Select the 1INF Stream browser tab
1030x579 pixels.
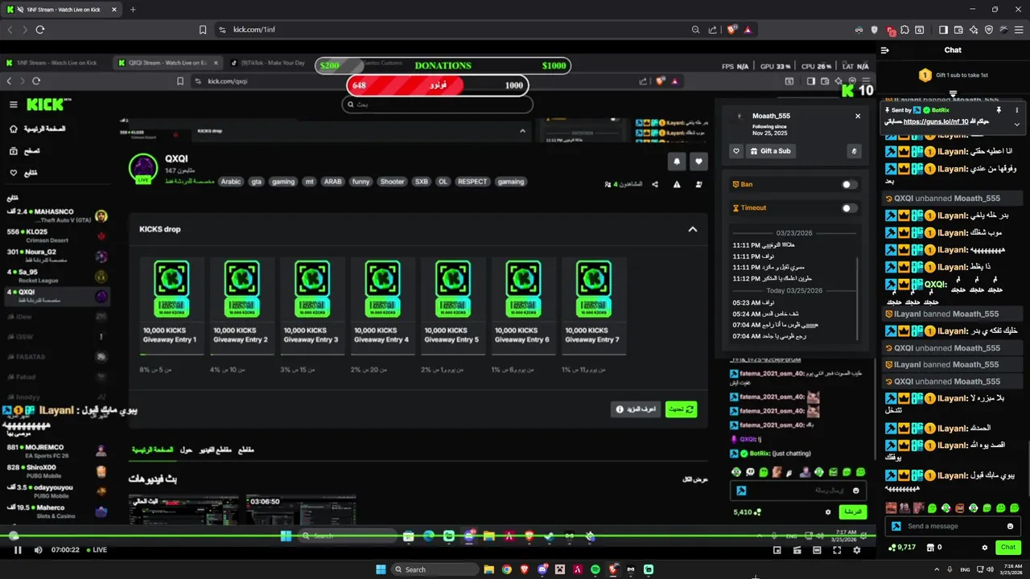pos(60,9)
